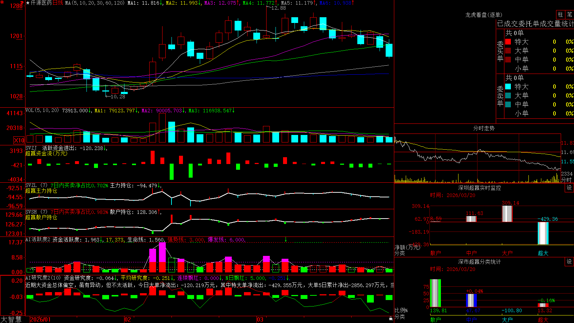
Task: Click the 大智慧 logo in the corner
Action: point(11,319)
